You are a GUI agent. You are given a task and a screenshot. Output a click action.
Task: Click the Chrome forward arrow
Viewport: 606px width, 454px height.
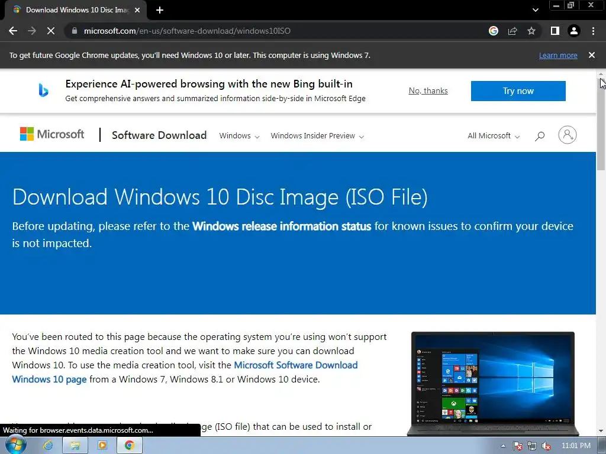tap(32, 31)
